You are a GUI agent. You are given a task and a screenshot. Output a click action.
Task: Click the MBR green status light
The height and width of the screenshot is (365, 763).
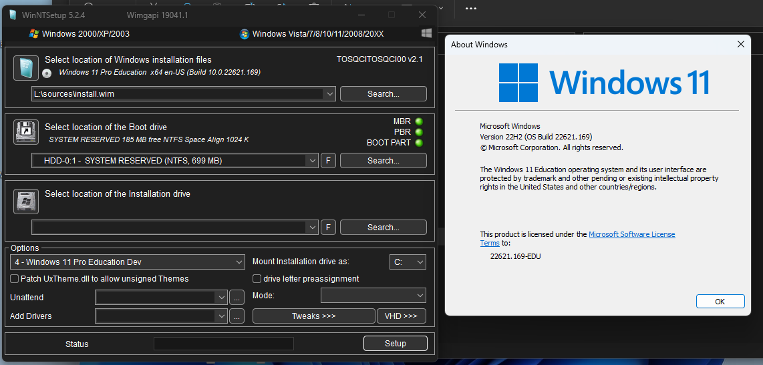pos(418,121)
